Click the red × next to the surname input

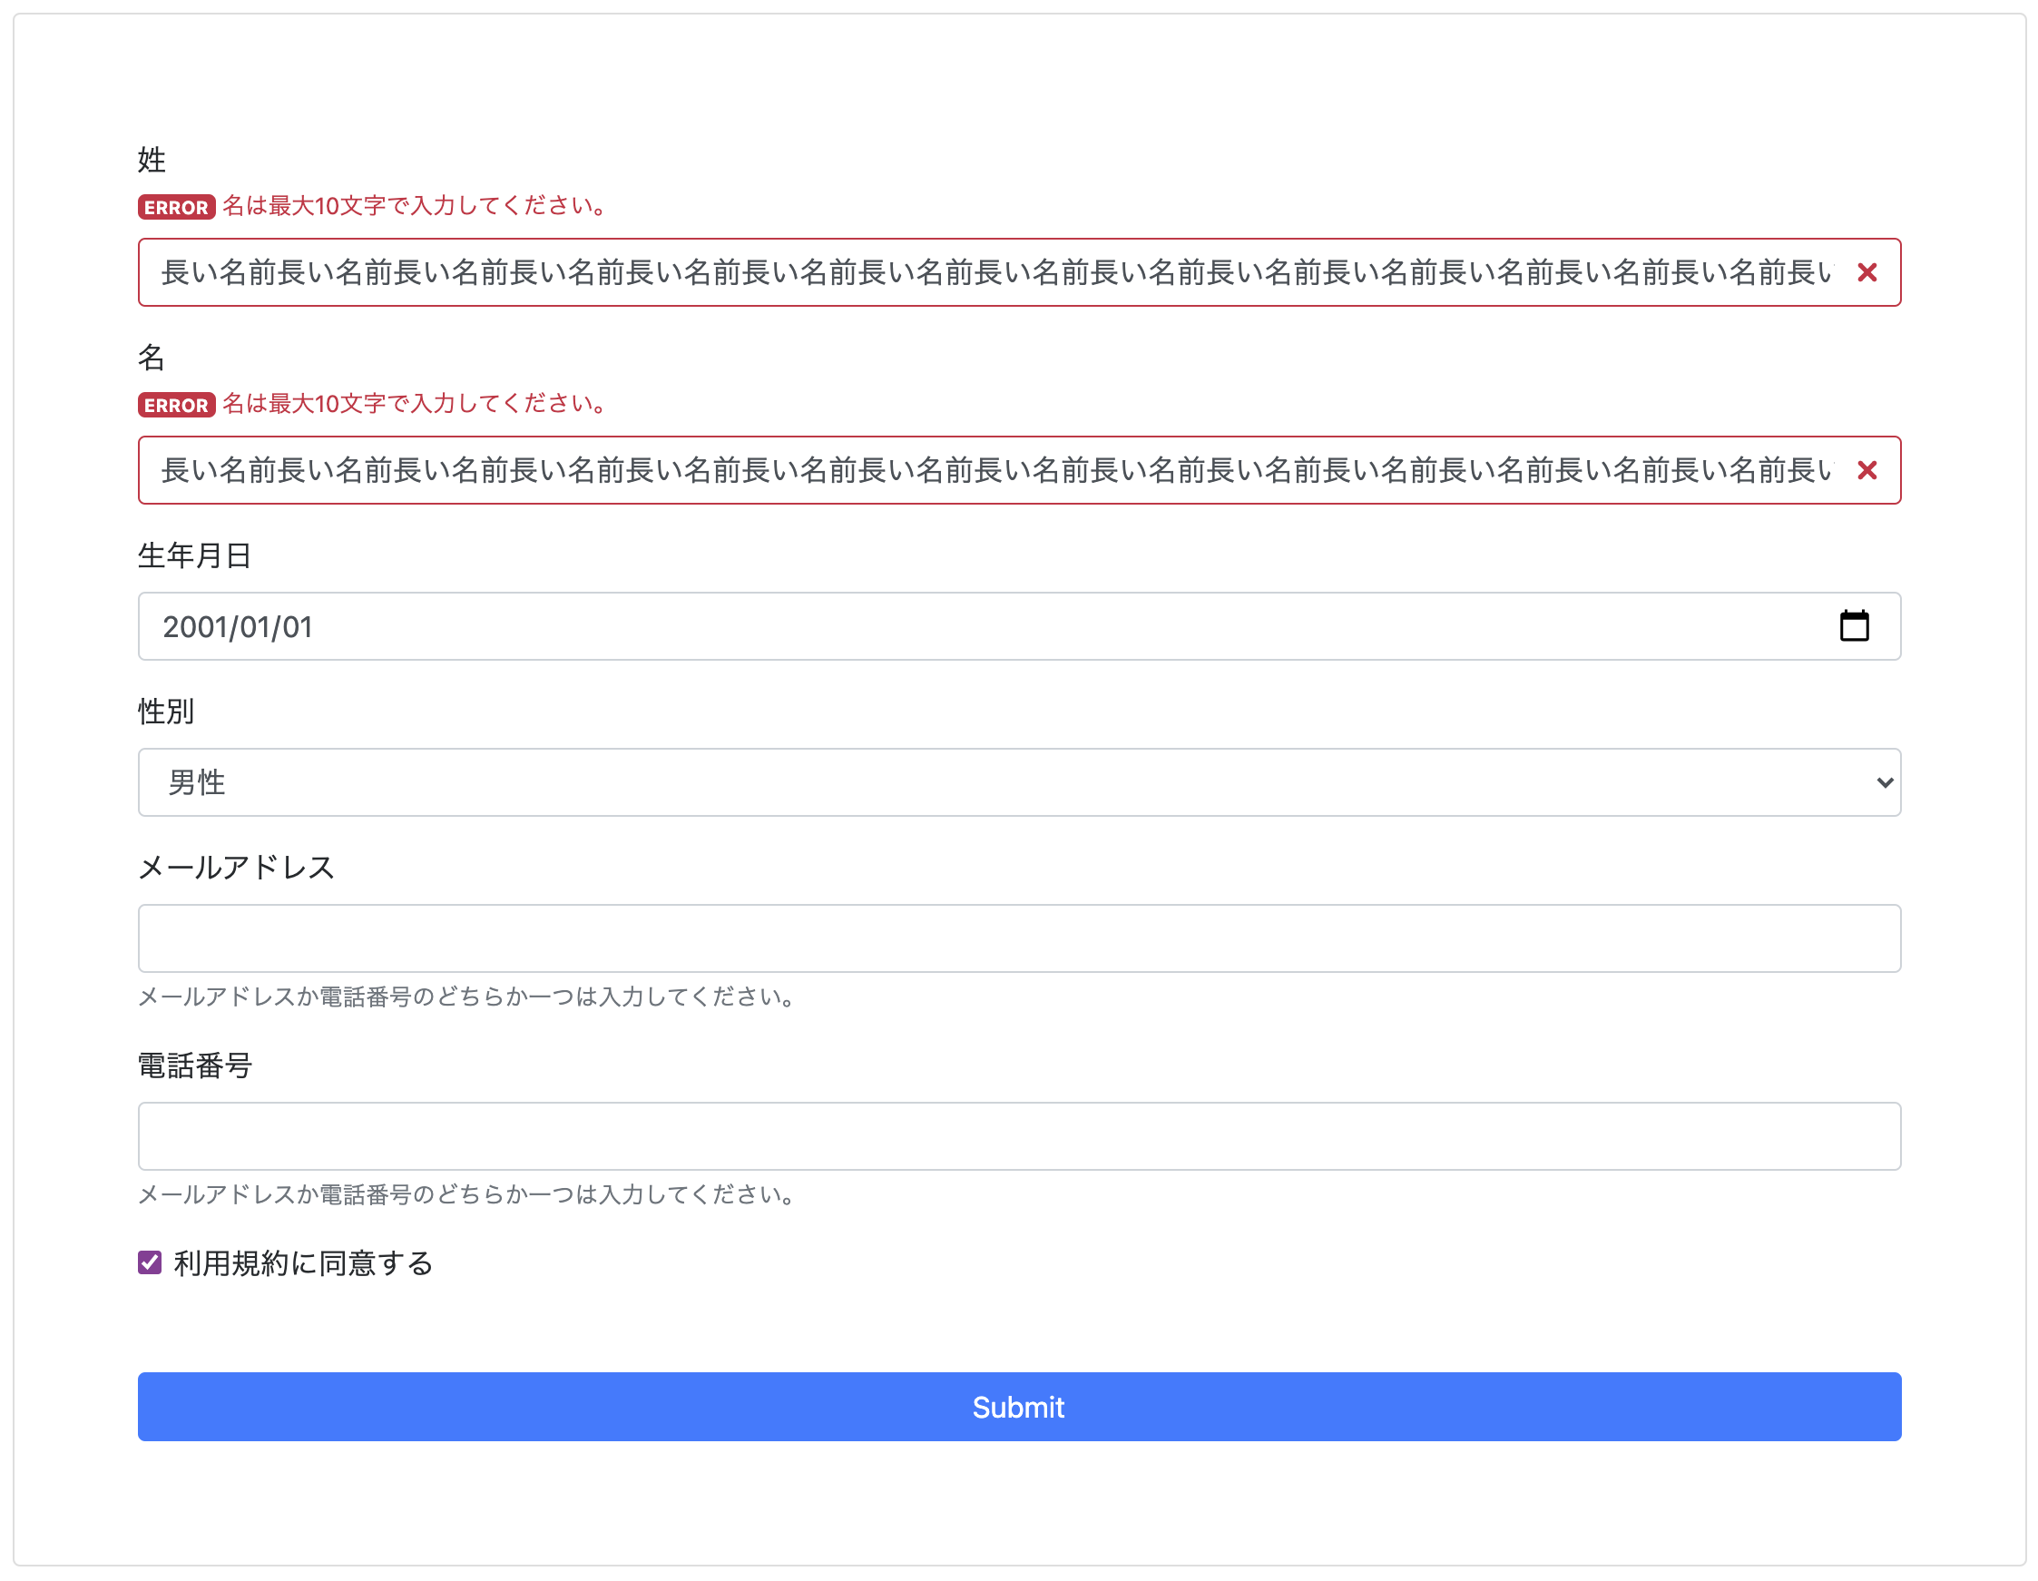(x=1868, y=273)
